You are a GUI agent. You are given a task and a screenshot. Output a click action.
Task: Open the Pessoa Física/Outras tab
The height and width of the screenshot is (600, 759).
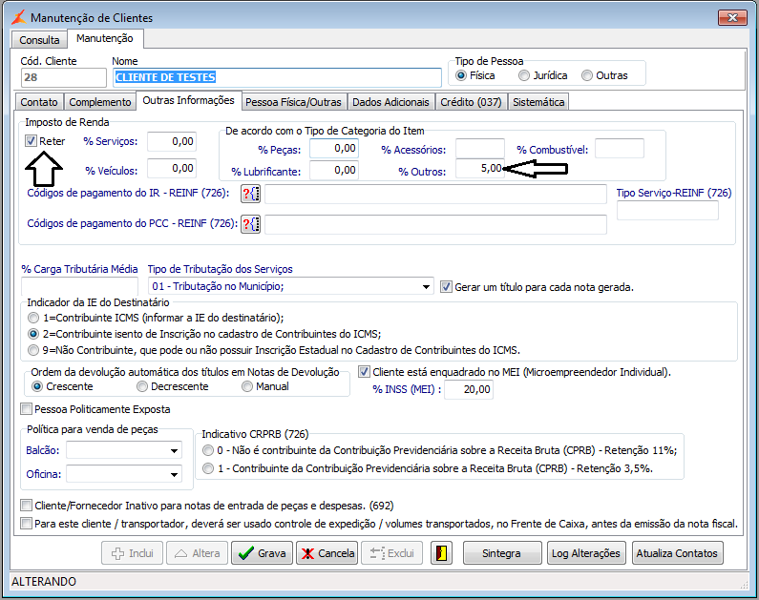(x=293, y=102)
